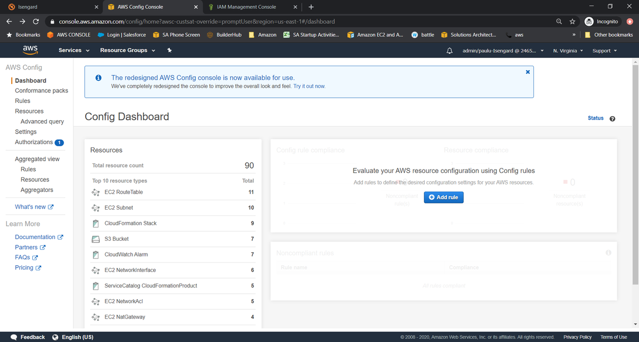Screen dimensions: 639x342
Task: Follow the Try it out now link
Action: (x=309, y=86)
